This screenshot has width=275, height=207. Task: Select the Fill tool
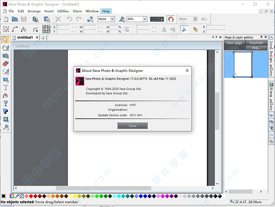(x=5, y=96)
